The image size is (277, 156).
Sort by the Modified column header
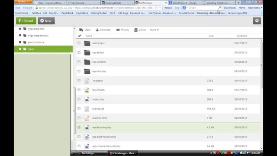pos(242,36)
